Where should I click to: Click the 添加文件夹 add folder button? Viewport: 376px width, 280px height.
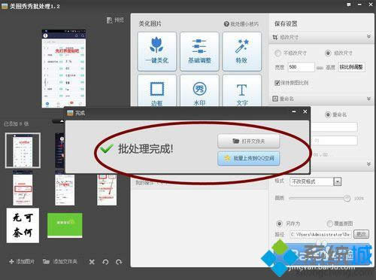[x=60, y=262]
